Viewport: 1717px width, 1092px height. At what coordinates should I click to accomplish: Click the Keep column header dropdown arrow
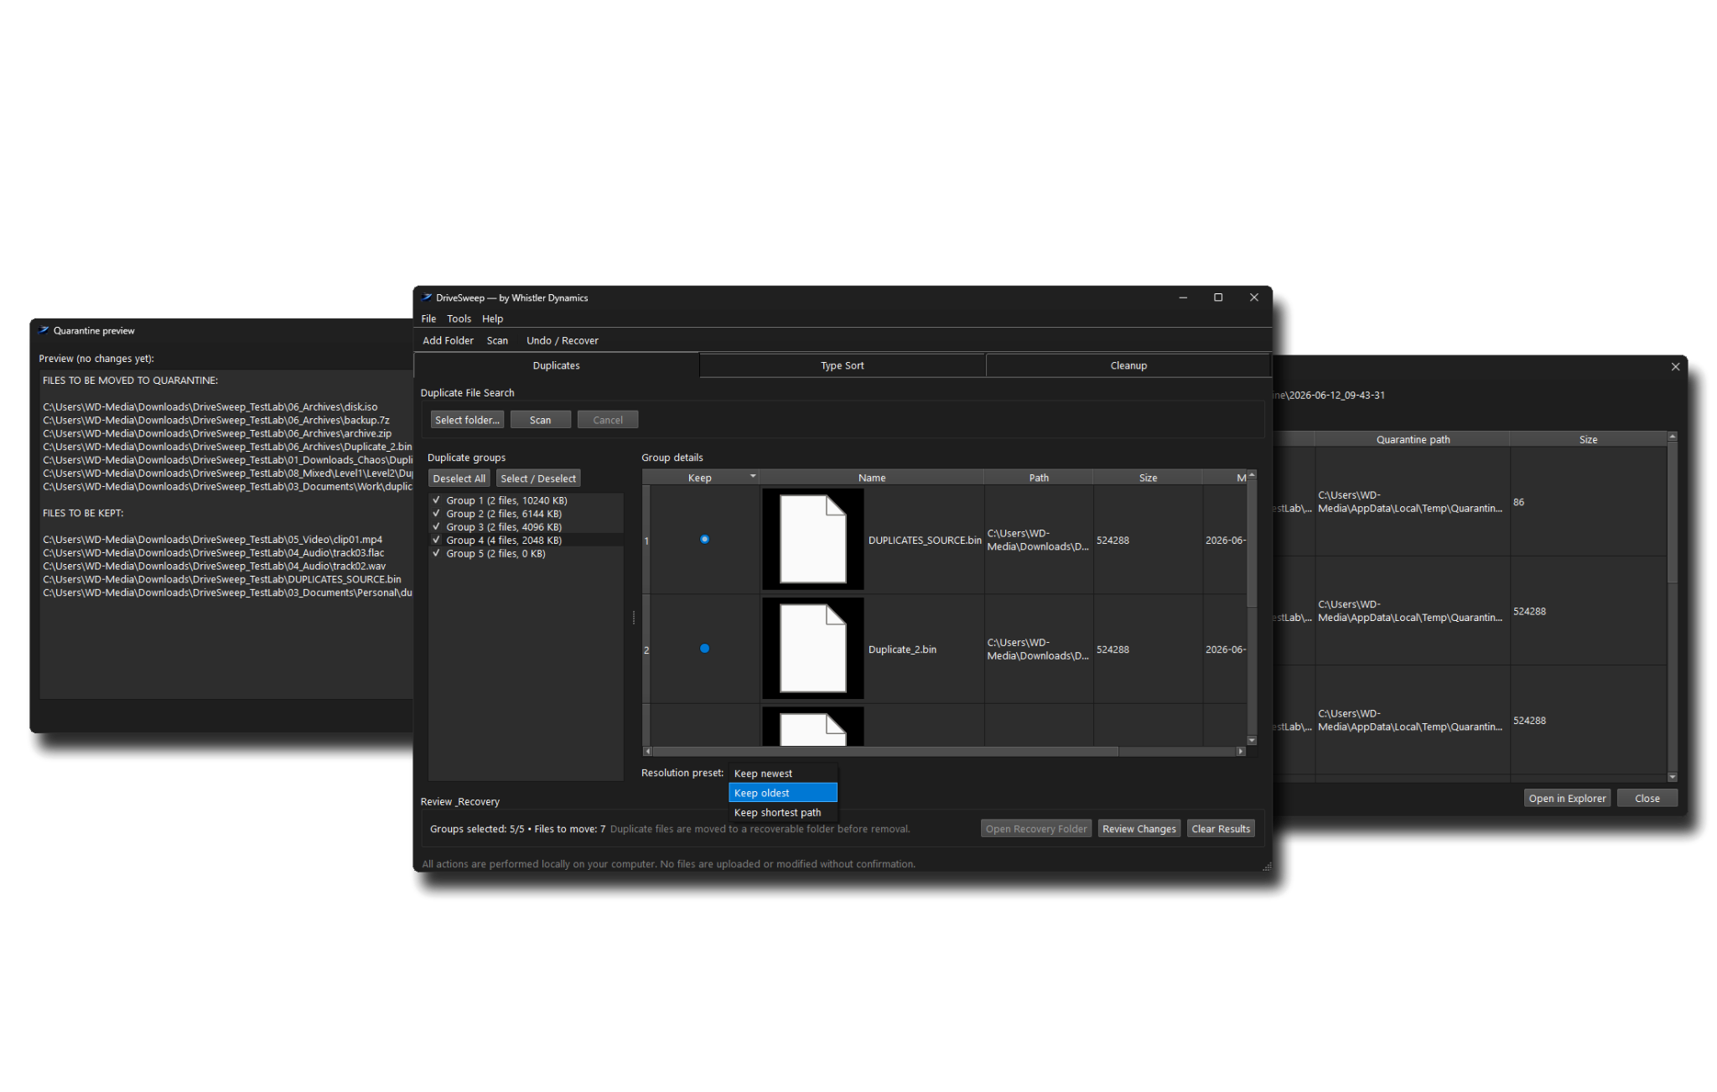752,476
